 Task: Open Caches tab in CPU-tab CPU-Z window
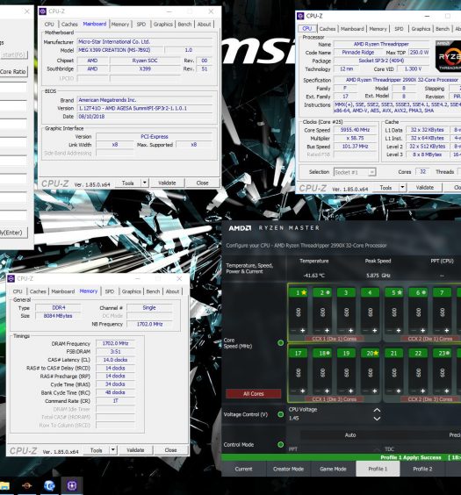coord(328,29)
